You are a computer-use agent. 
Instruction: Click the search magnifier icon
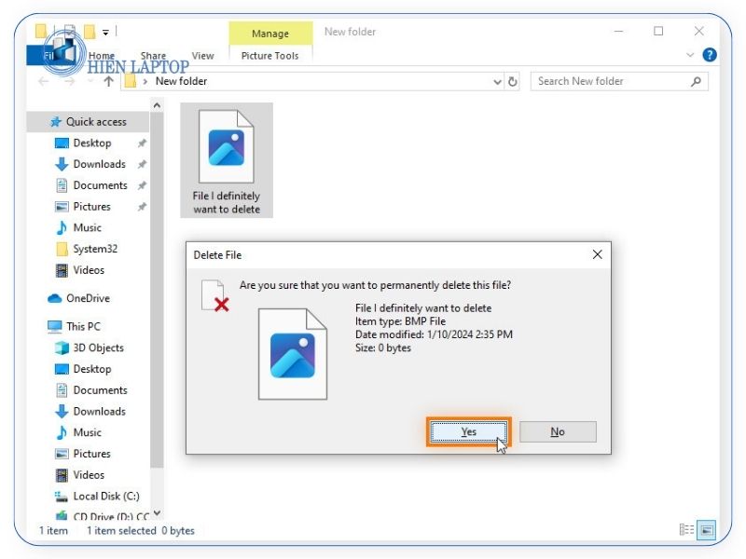[x=696, y=81]
